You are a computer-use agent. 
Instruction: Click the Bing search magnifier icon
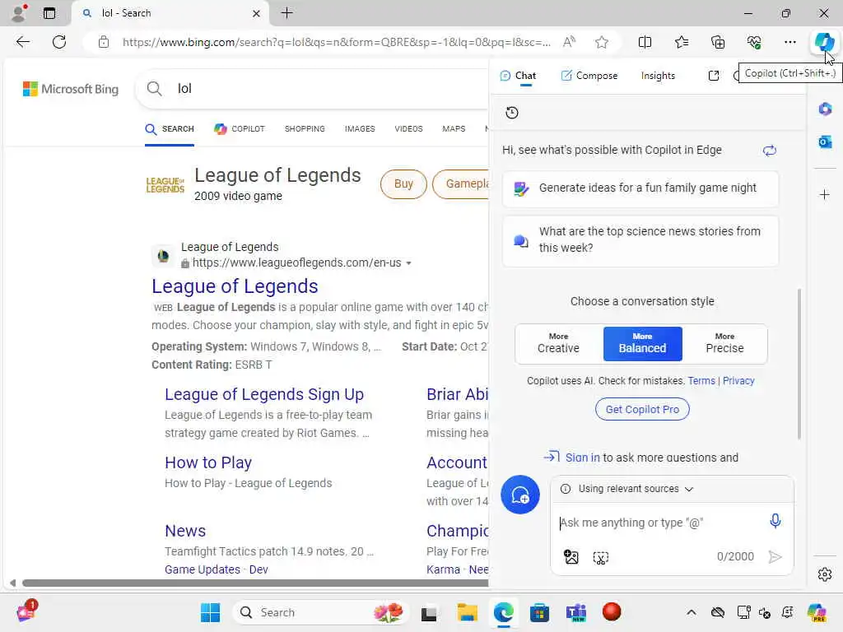(154, 89)
